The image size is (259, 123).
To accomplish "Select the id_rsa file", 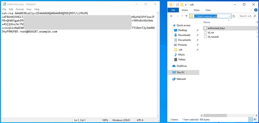I will pos(211,32).
